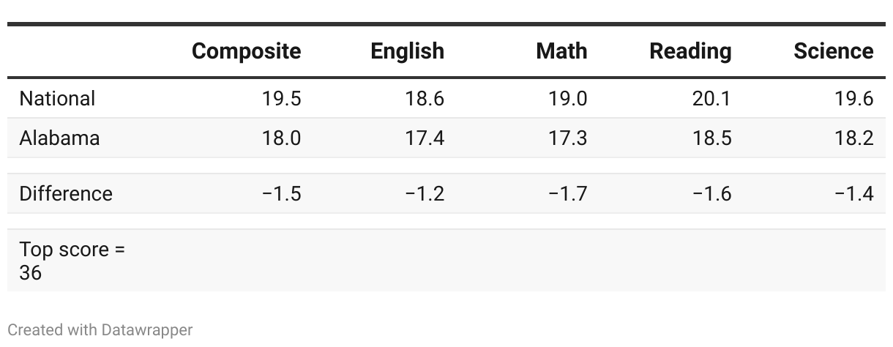Select the English difference value −1.2
The width and height of the screenshot is (893, 347).
tap(425, 193)
